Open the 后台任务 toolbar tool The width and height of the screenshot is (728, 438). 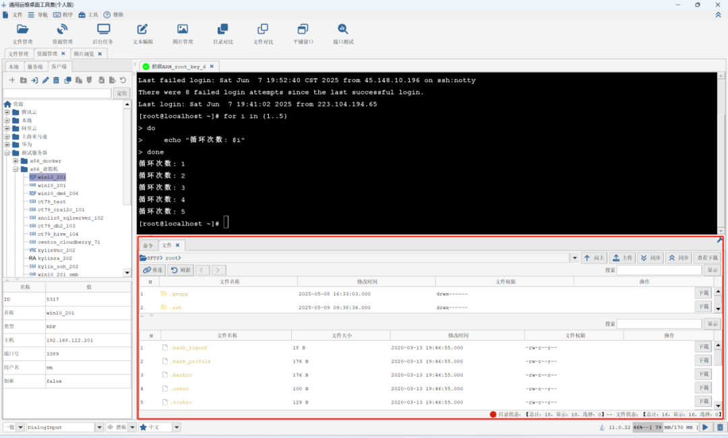(102, 34)
